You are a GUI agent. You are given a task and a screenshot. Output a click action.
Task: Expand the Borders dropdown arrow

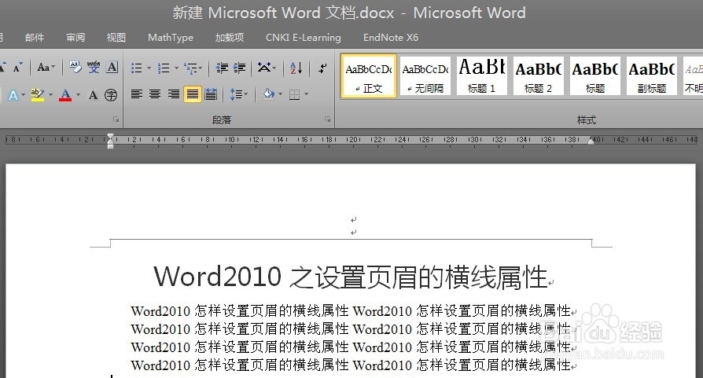307,94
